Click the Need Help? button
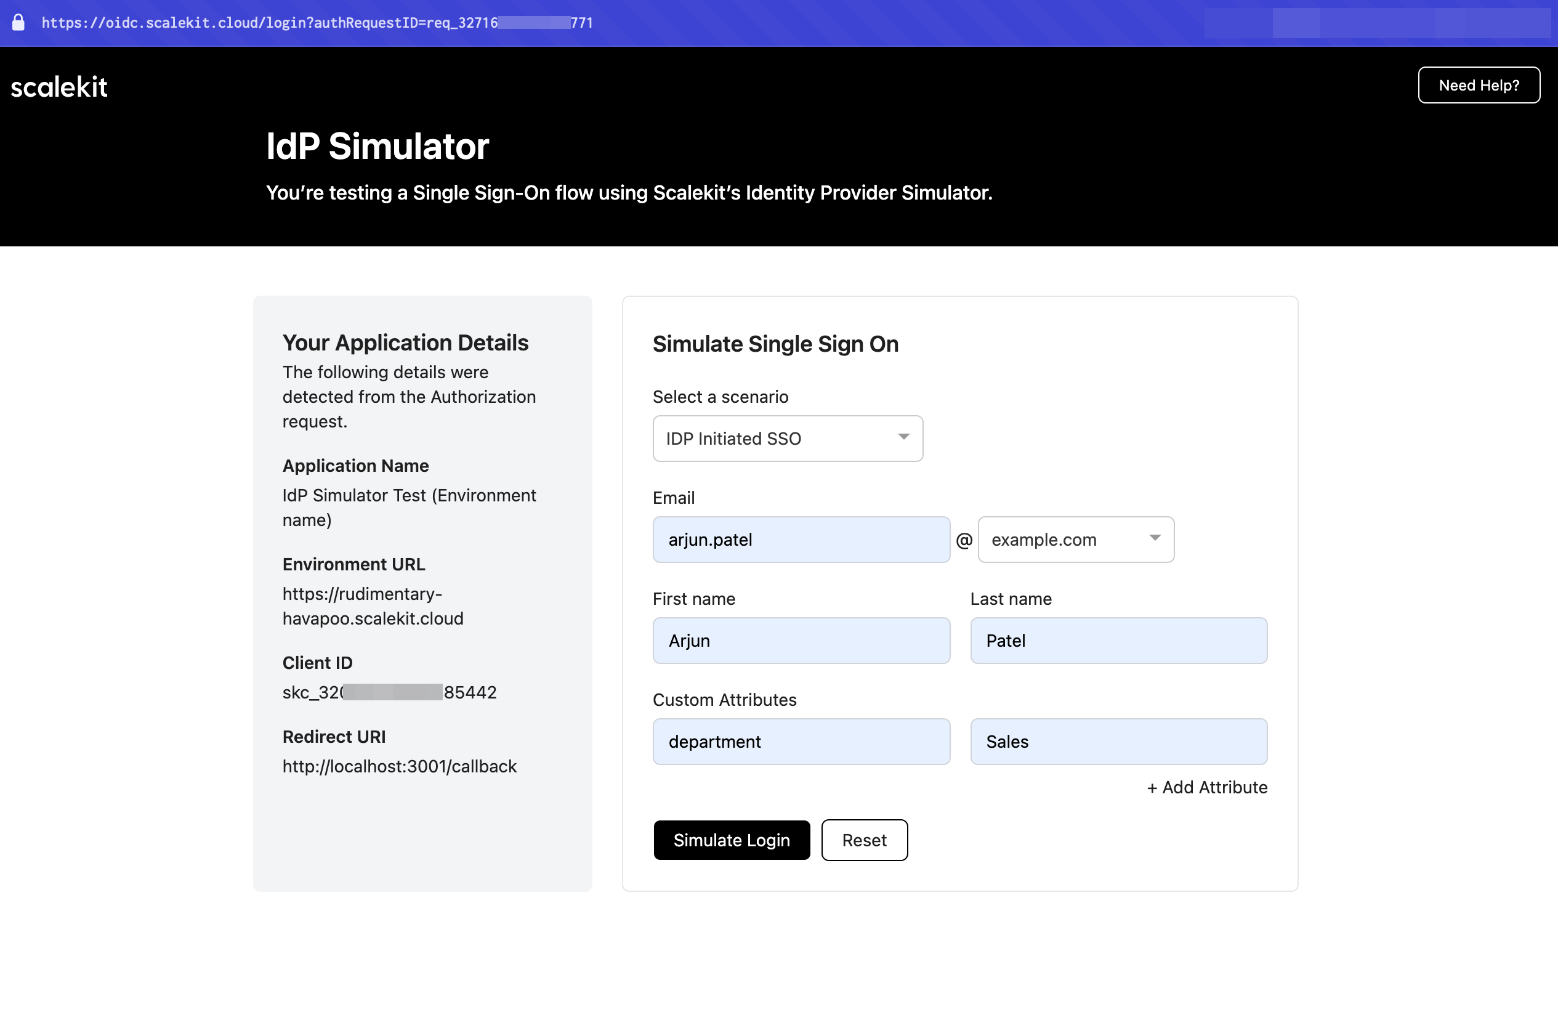This screenshot has height=1020, width=1558. click(x=1479, y=84)
